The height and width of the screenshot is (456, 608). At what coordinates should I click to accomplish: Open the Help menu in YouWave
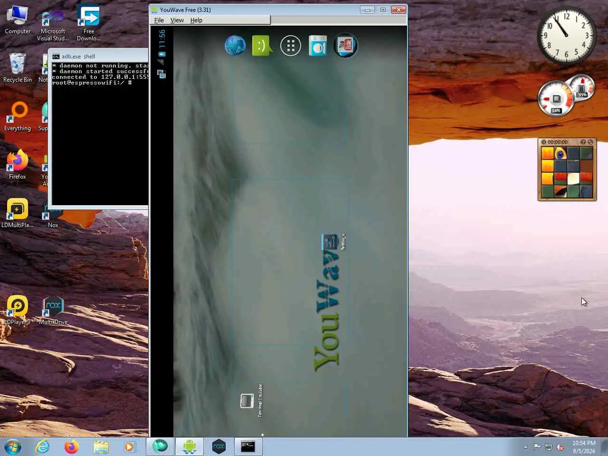tap(196, 20)
